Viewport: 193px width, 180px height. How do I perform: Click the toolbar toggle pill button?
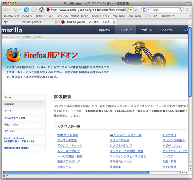[x=188, y=3]
